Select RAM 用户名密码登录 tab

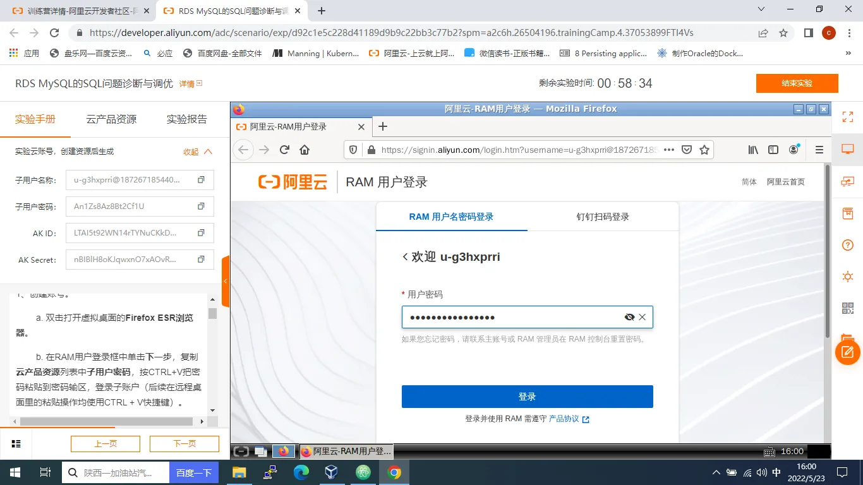click(x=451, y=217)
